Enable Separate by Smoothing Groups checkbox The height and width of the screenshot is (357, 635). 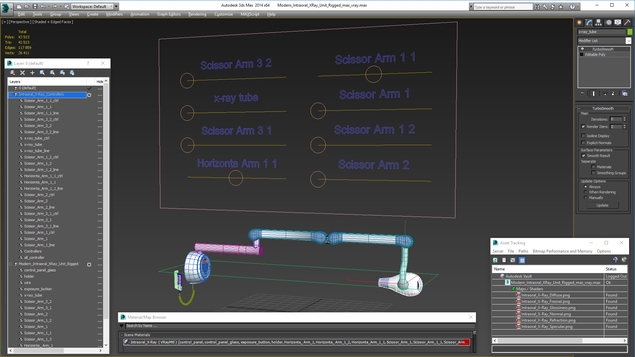coord(593,173)
